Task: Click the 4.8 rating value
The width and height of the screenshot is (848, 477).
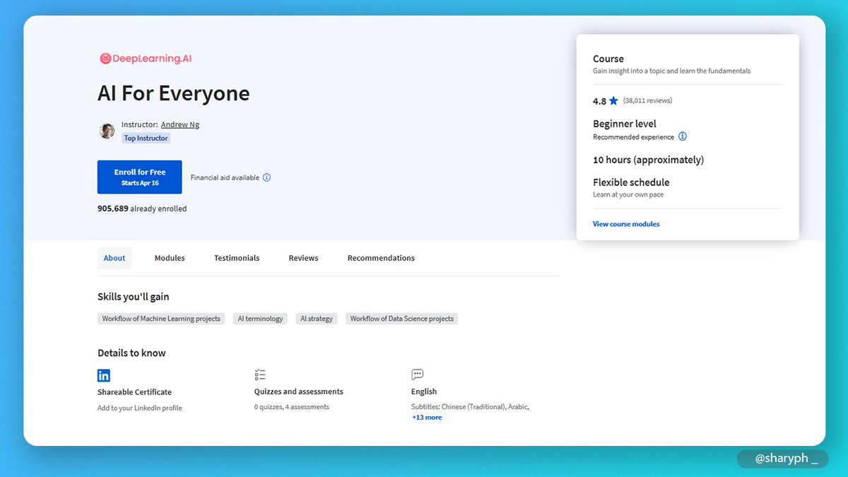Action: [599, 101]
